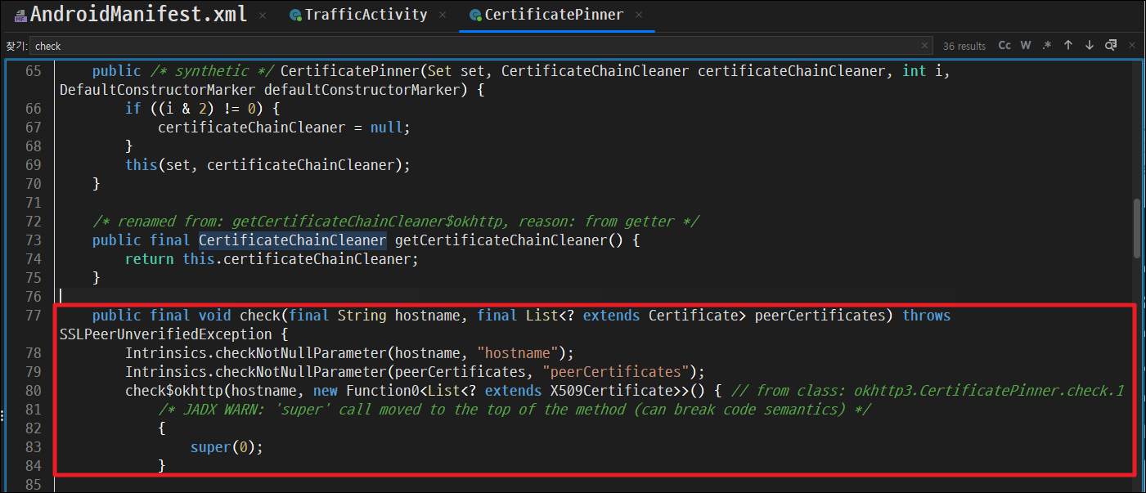The image size is (1146, 493).
Task: Click line number 77 in gutter
Action: click(33, 316)
